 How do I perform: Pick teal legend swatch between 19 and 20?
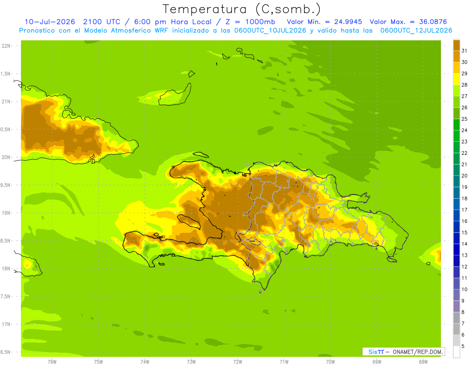tap(456, 182)
